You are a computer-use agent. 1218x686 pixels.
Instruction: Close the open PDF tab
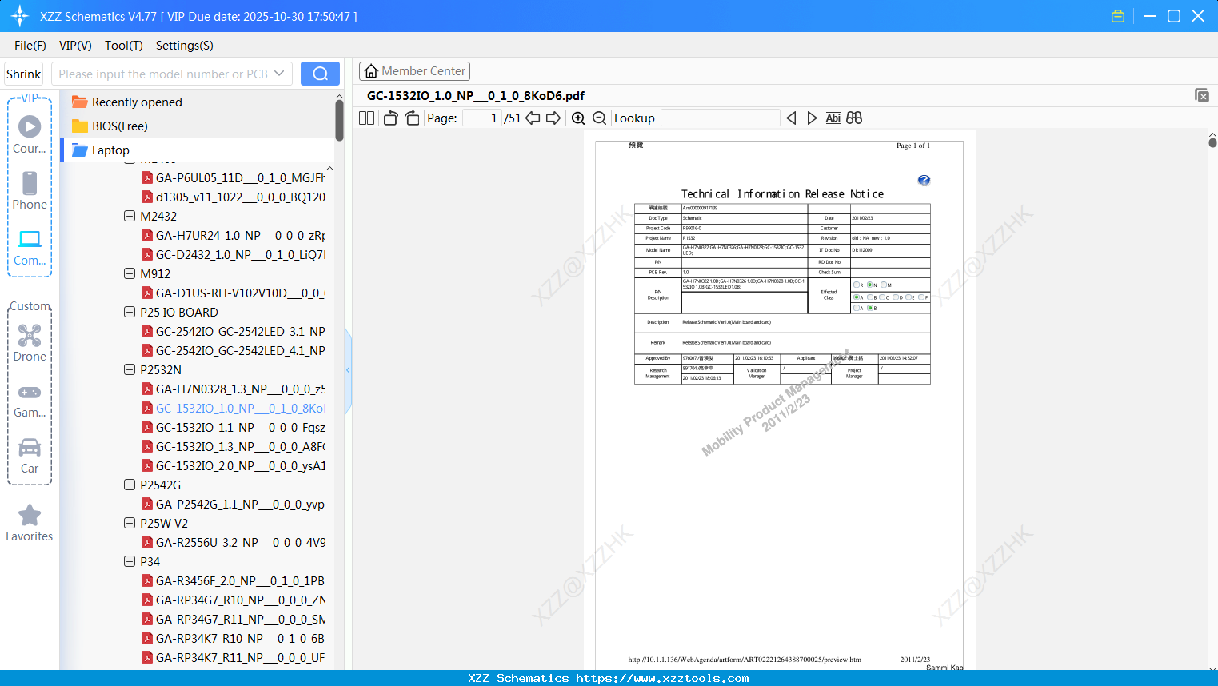pyautogui.click(x=1201, y=95)
